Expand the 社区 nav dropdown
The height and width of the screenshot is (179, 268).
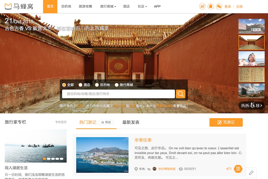pyautogui.click(x=142, y=6)
